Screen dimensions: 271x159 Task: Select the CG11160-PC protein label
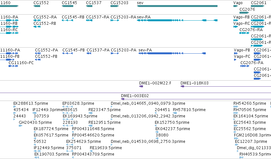(x=21, y=63)
